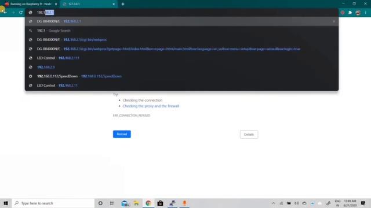Image resolution: width=371 pixels, height=208 pixels.
Task: Open a new tab with the plus button
Action: pyautogui.click(x=123, y=4)
